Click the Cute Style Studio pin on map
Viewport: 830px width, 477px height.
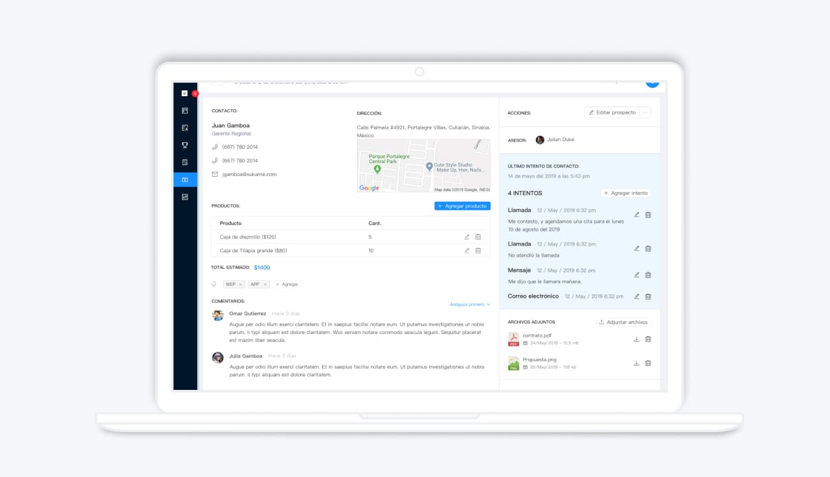pyautogui.click(x=429, y=167)
